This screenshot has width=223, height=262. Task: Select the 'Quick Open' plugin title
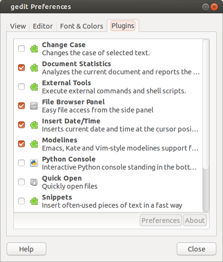point(62,178)
